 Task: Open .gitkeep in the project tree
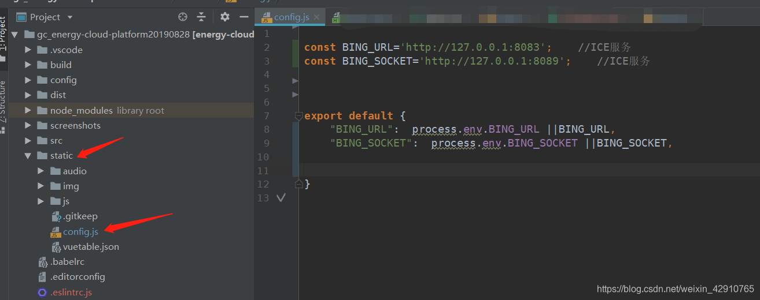[80, 216]
